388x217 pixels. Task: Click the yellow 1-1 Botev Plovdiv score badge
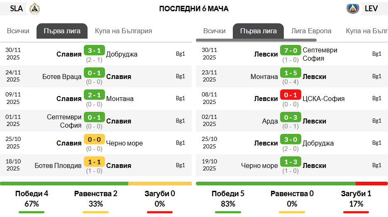click(94, 162)
